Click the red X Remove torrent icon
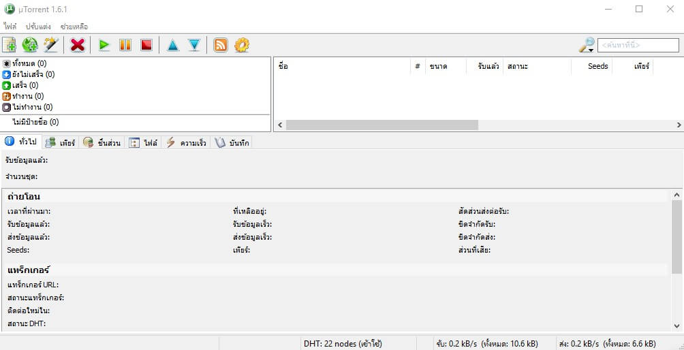The height and width of the screenshot is (350, 684). pyautogui.click(x=78, y=45)
